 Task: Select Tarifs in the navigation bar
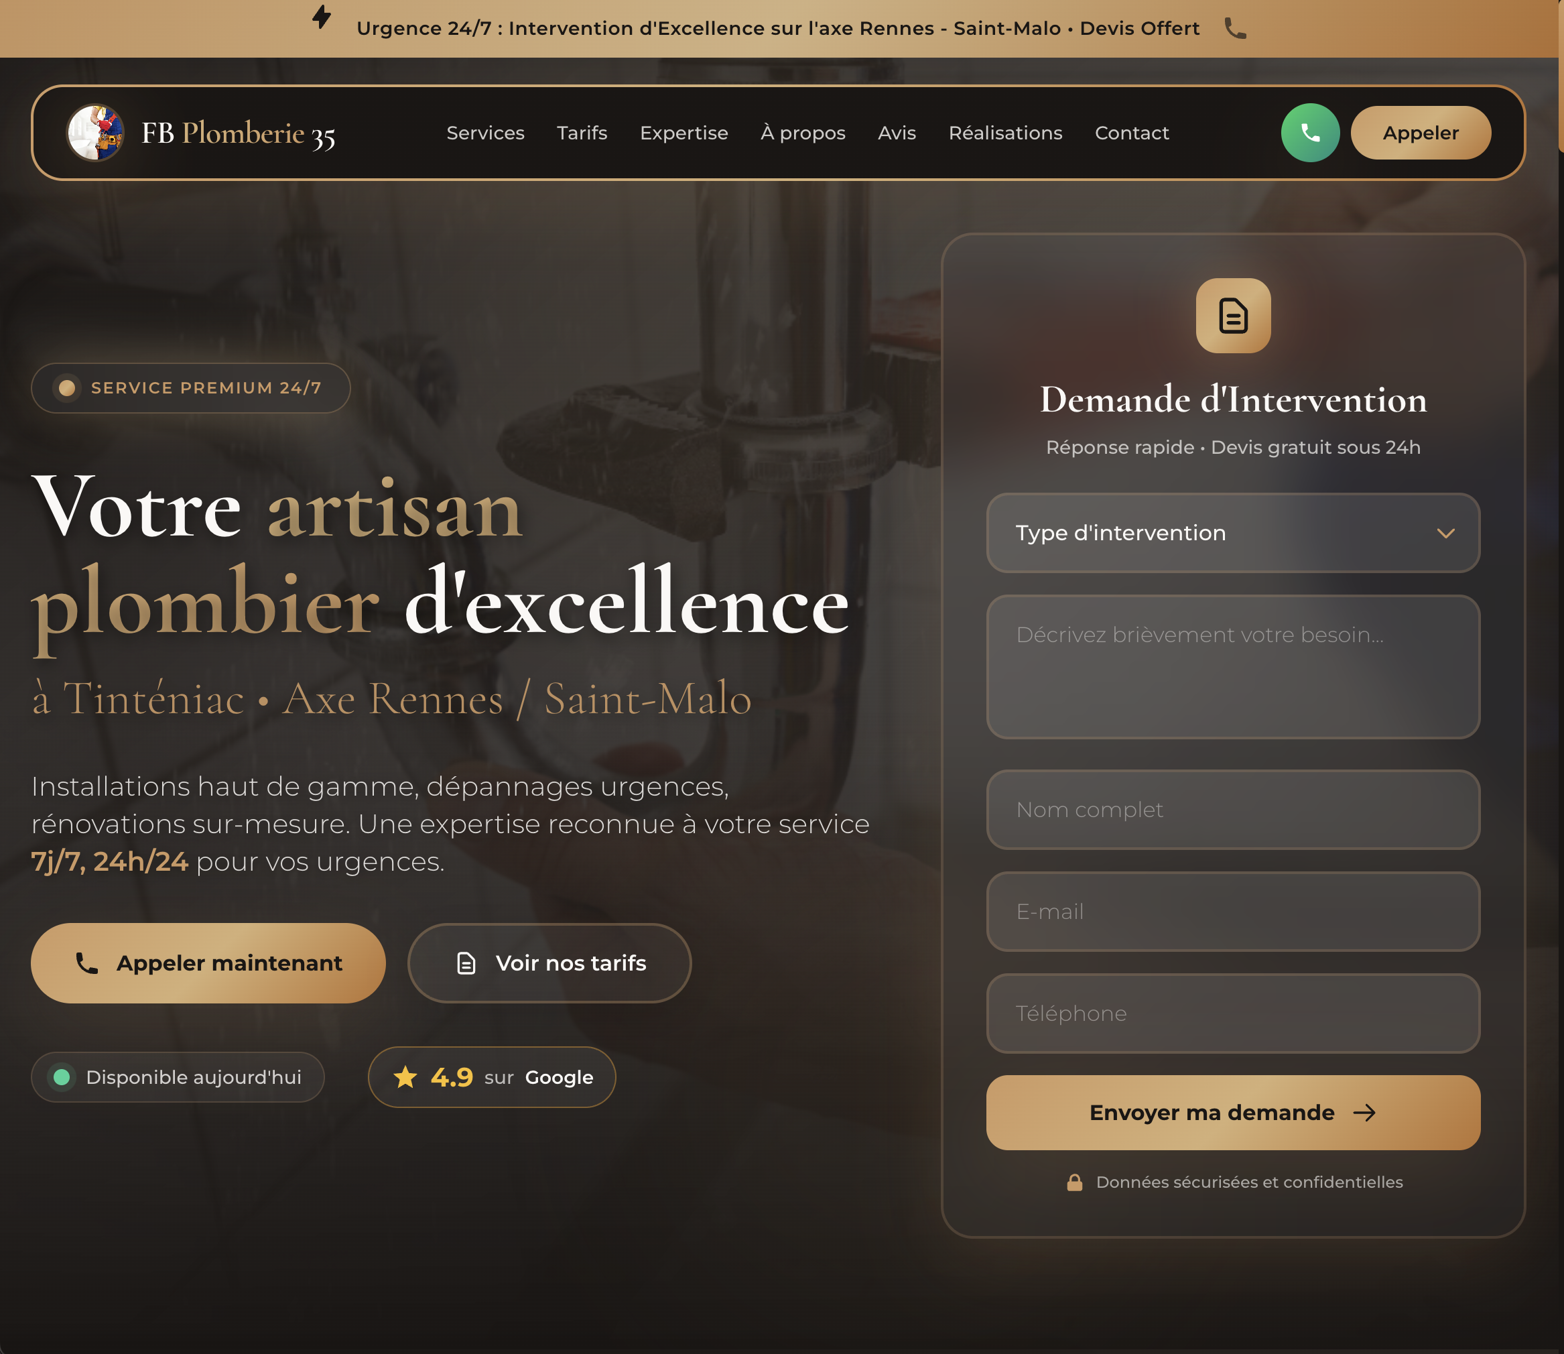click(582, 132)
